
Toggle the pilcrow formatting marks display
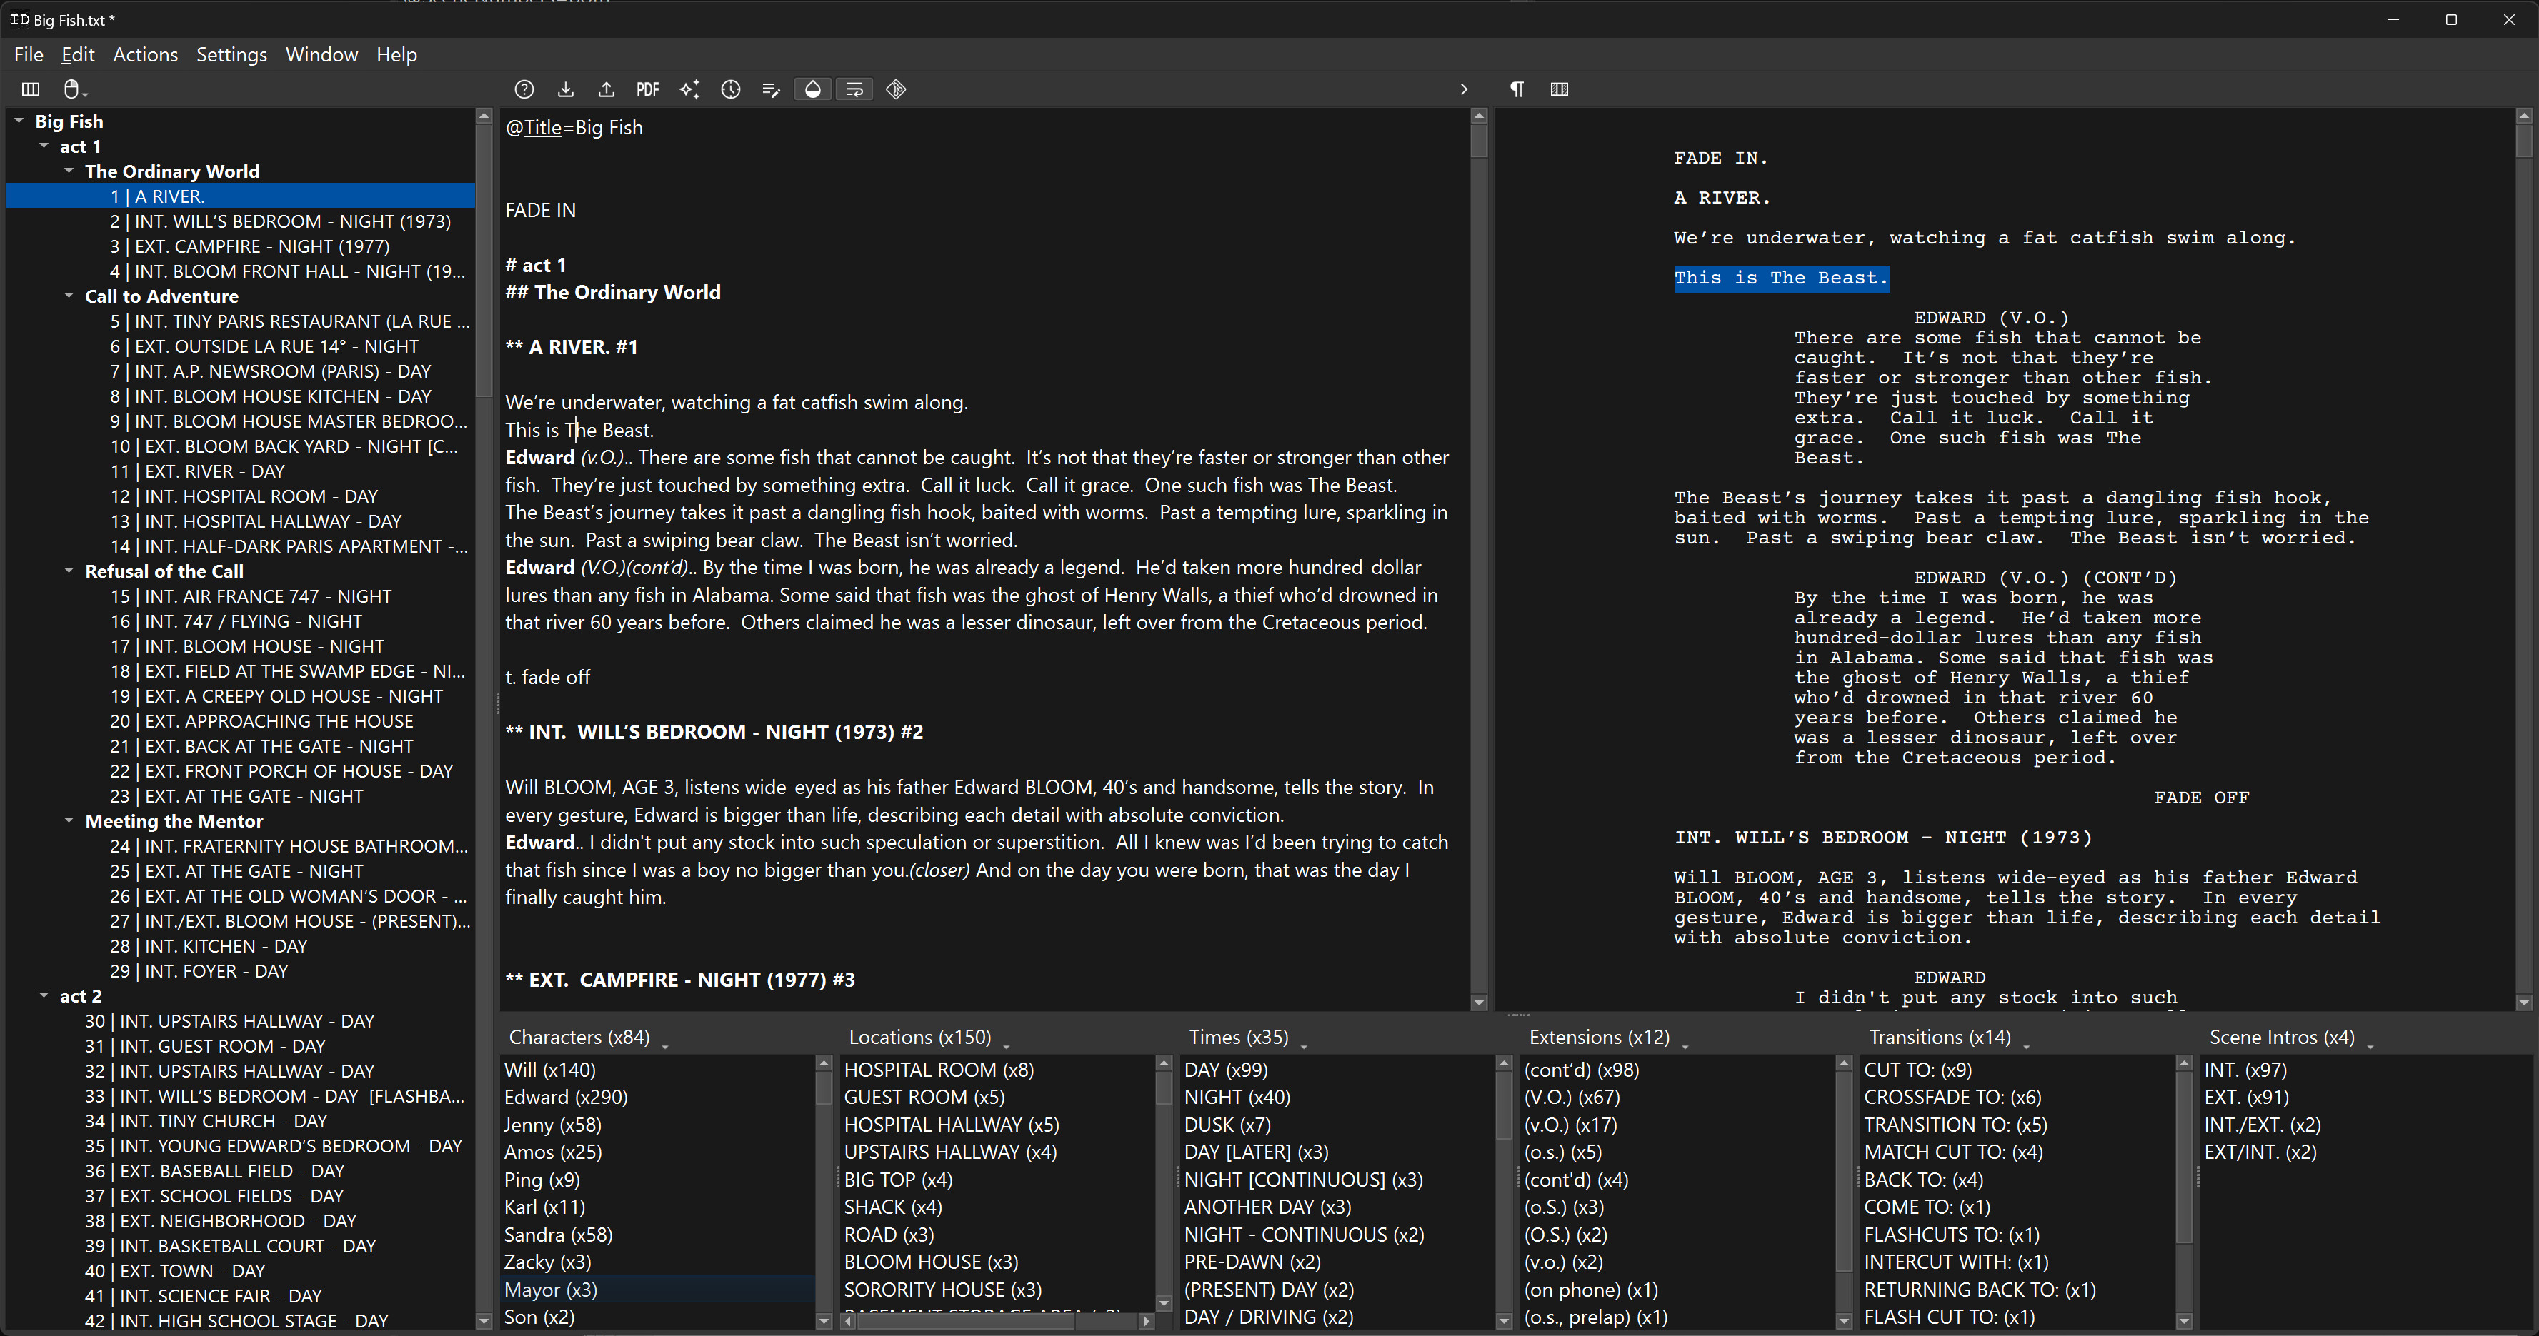[x=1516, y=89]
